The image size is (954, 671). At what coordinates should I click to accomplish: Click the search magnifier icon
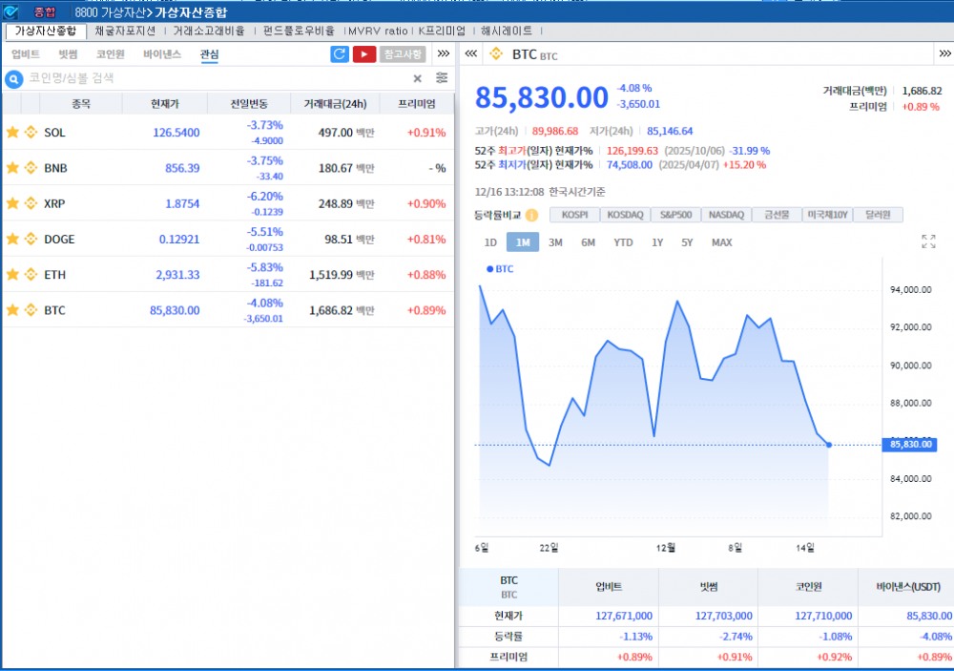[x=11, y=79]
